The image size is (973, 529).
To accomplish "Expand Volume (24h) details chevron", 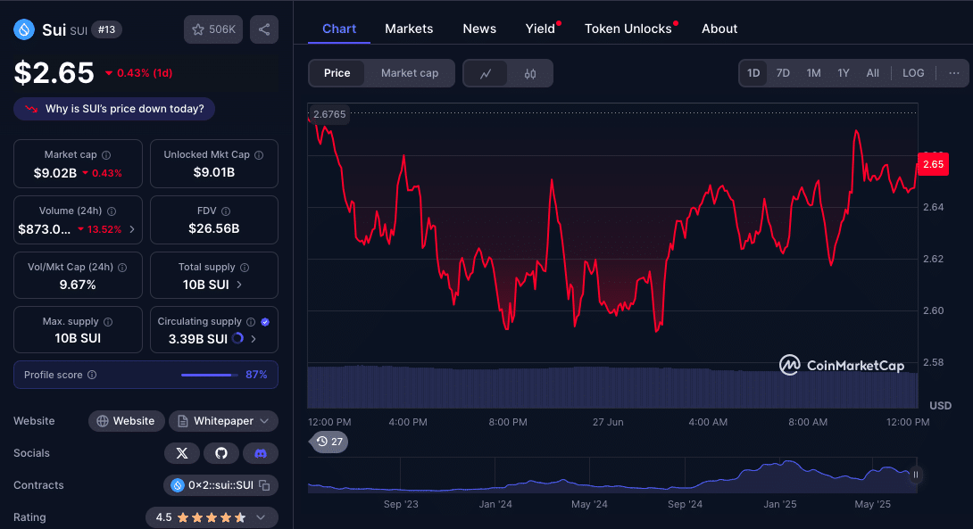I will pyautogui.click(x=132, y=229).
